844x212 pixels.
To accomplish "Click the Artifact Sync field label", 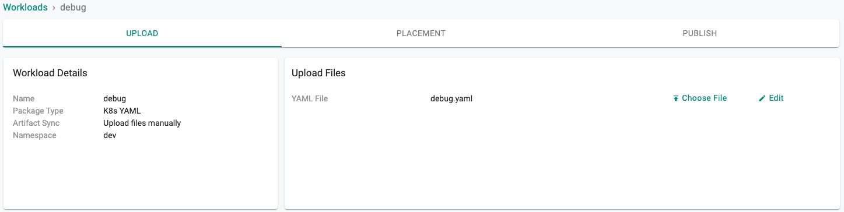I will click(36, 123).
